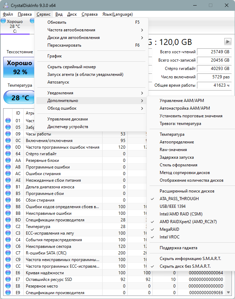Click the status circle for E8 Резервное место
Screen dimensions: 235x299
[x=8, y=286]
